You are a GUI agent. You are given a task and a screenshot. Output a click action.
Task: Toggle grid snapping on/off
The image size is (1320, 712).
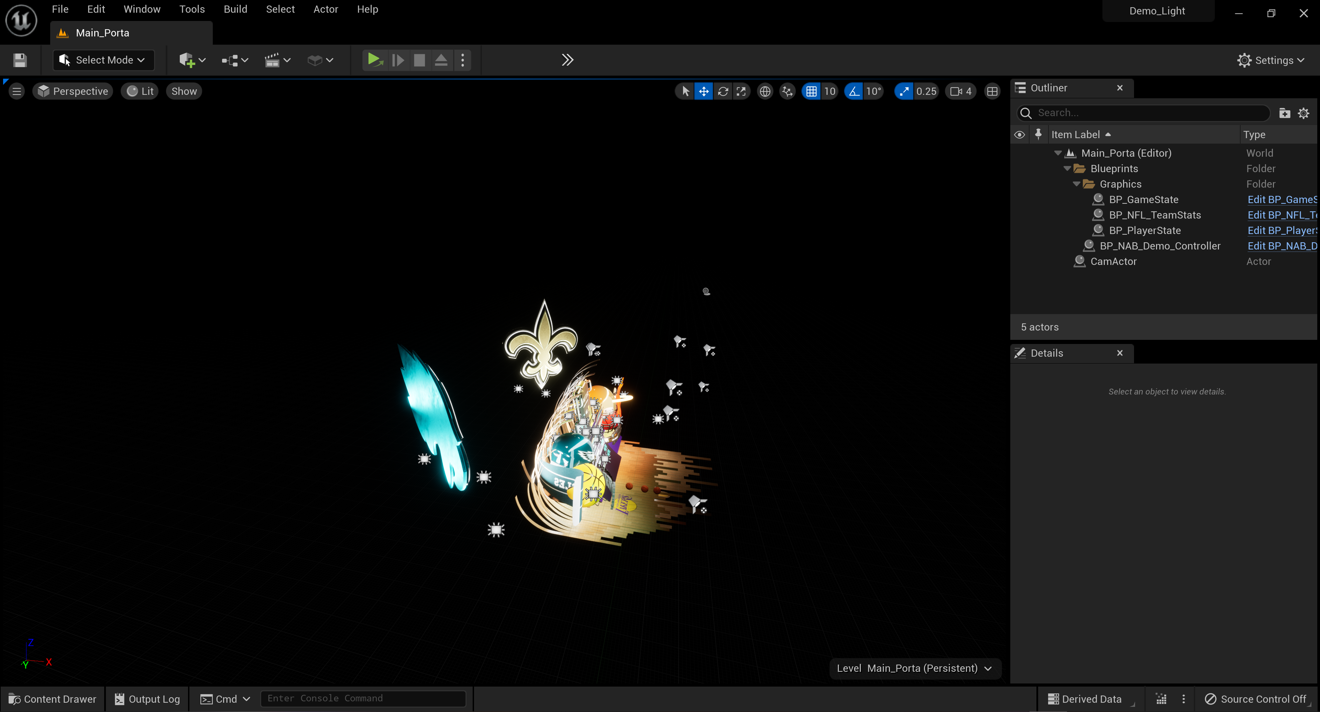811,91
